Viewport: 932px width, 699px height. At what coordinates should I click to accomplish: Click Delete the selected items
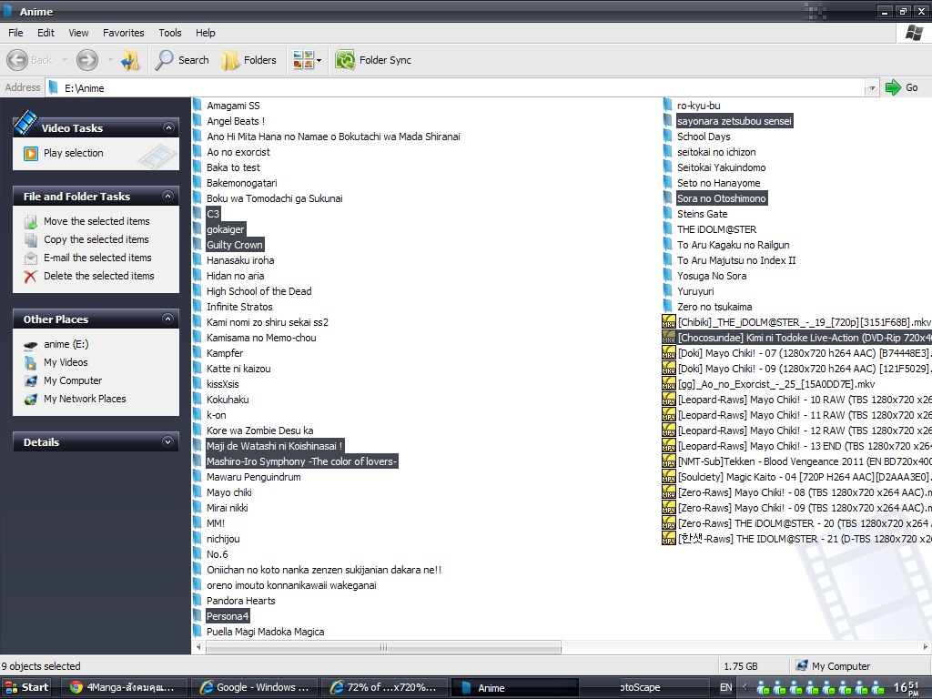coord(98,276)
